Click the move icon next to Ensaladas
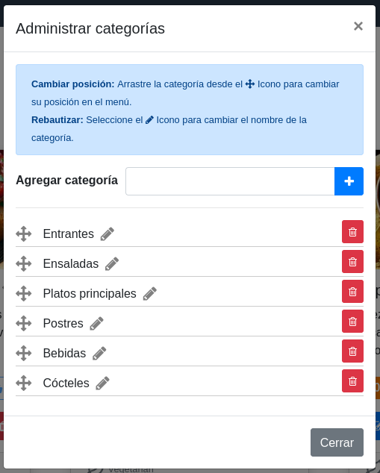380x473 pixels. coord(24,264)
